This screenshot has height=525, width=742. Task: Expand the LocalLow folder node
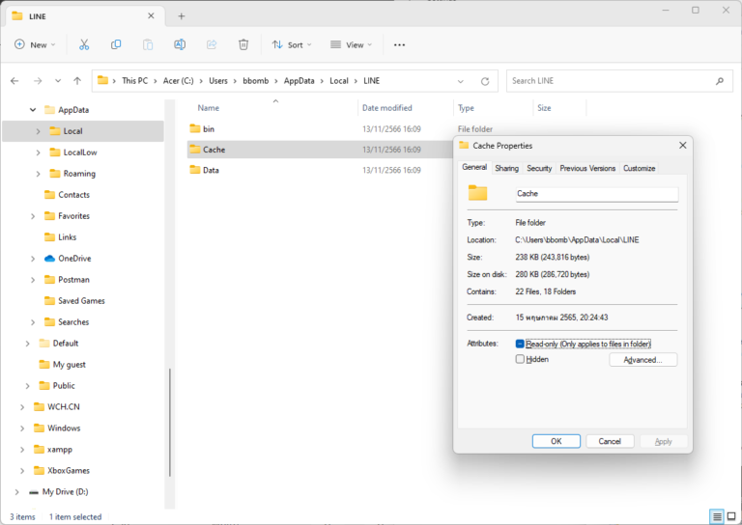click(x=38, y=152)
